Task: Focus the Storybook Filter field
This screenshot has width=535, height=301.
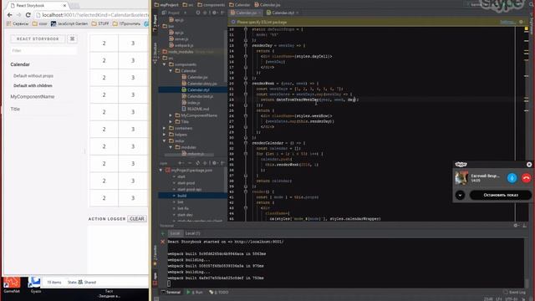Action: click(x=43, y=50)
